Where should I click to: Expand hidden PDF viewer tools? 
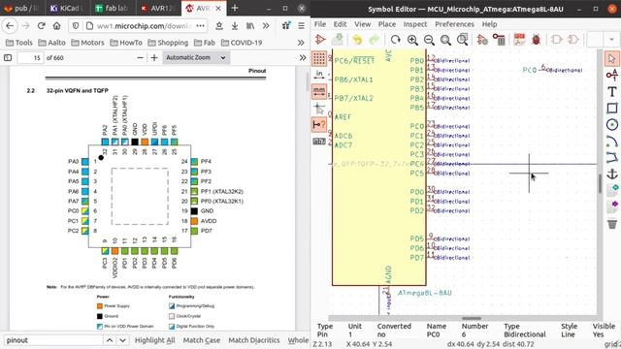click(303, 58)
